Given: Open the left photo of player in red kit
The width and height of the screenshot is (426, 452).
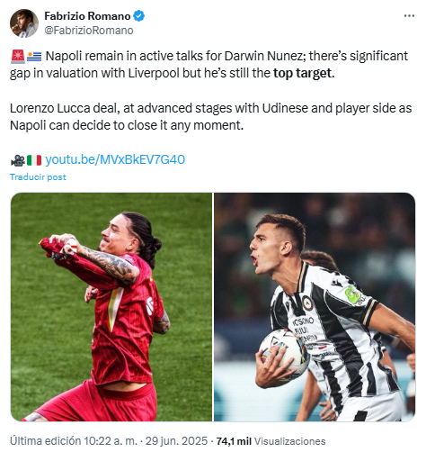Looking at the screenshot, I should pos(111,307).
